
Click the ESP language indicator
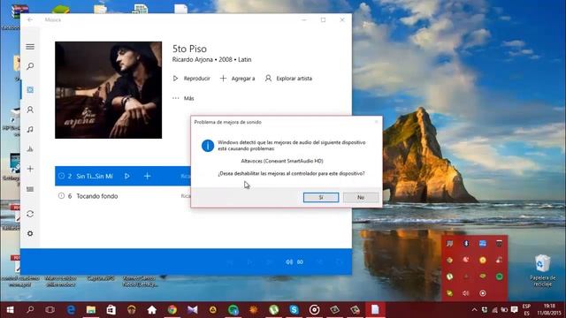coord(527,307)
